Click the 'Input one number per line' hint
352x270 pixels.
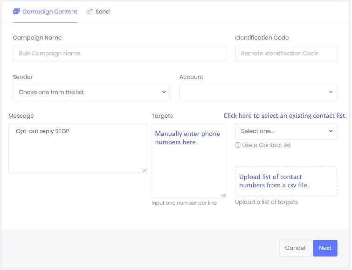pyautogui.click(x=184, y=203)
